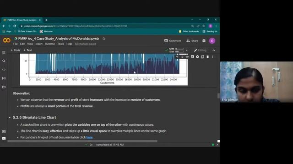Open the files folder sidebar icon
Viewport: 293px width, 164px height.
(x=4, y=87)
